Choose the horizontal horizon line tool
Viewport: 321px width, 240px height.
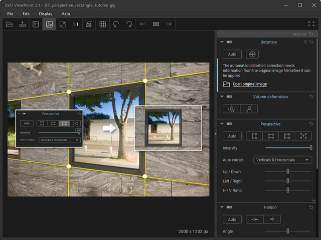(255, 219)
